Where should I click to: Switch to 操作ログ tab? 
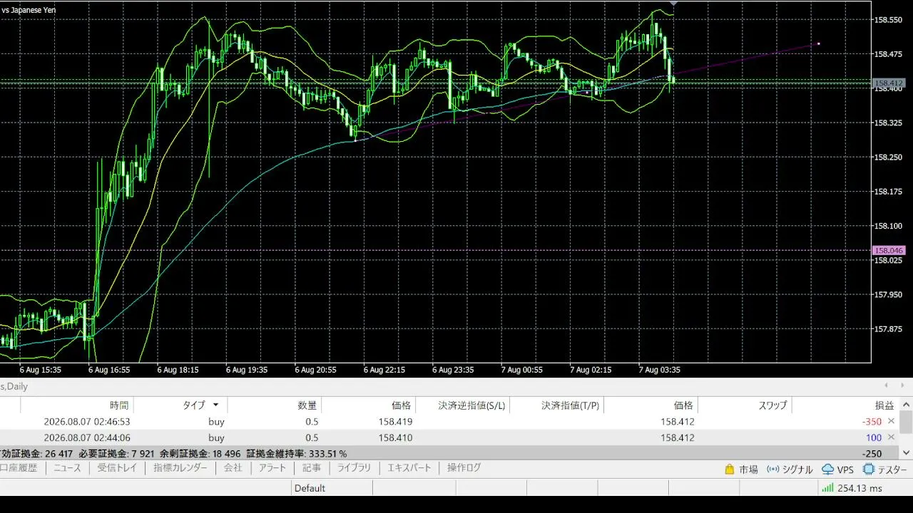[x=464, y=468]
